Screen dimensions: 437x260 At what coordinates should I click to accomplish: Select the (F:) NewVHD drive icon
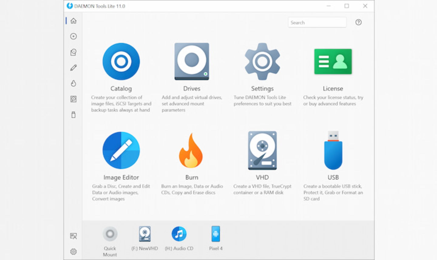[145, 234]
